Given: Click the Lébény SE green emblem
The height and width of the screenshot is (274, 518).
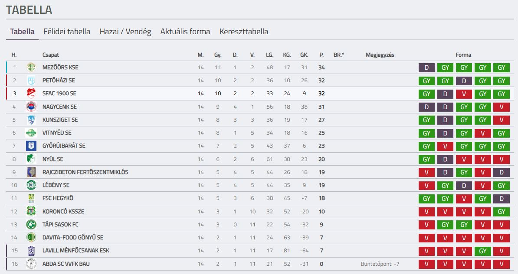Looking at the screenshot, I should 31,185.
